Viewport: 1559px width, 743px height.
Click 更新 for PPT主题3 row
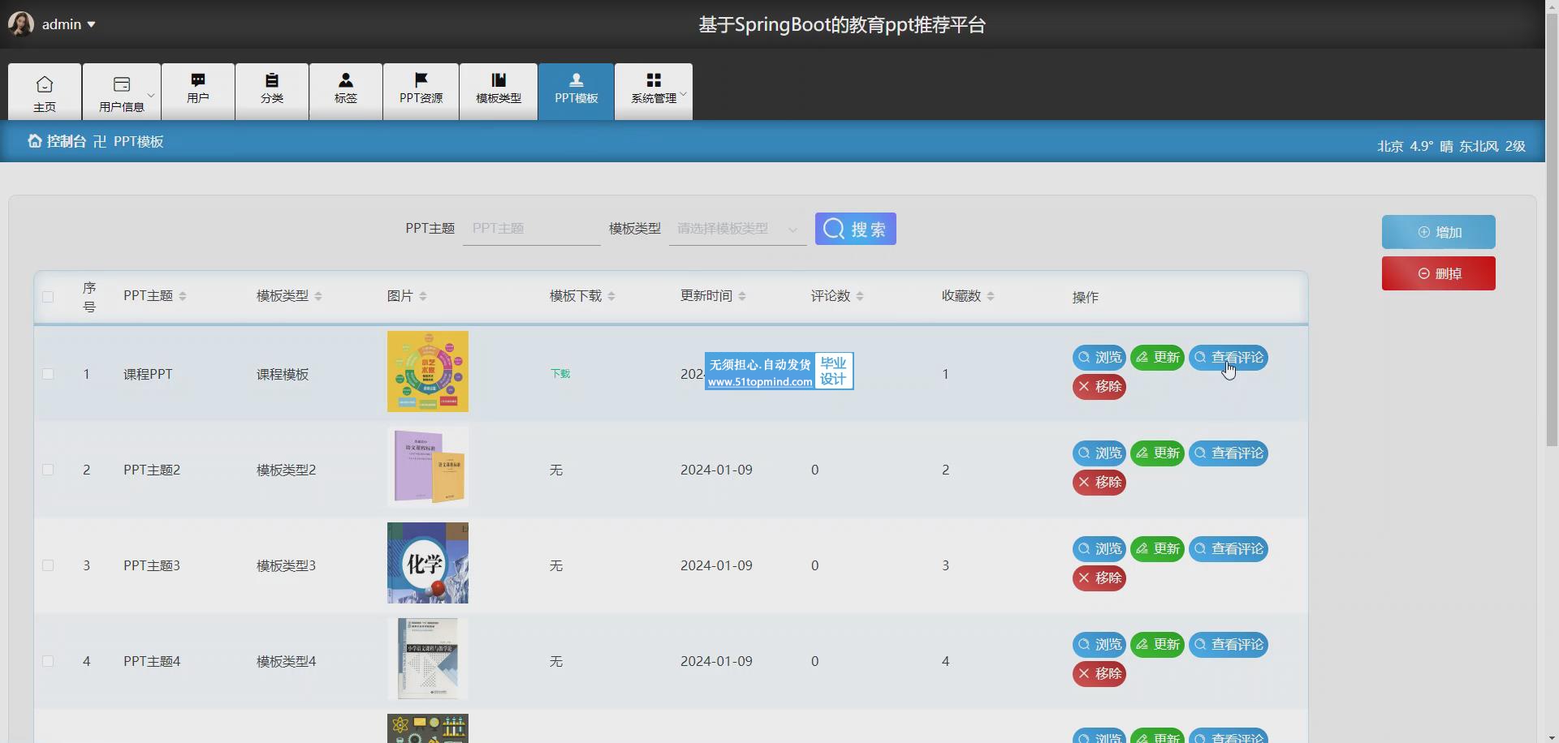[1158, 549]
